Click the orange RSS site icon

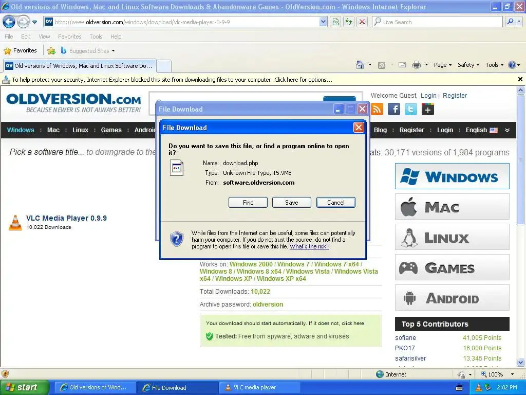pyautogui.click(x=377, y=109)
